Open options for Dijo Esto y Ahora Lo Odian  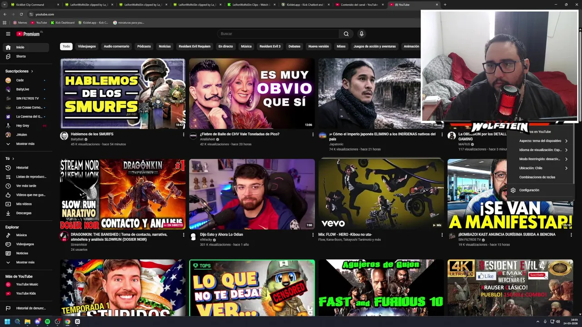click(x=313, y=235)
